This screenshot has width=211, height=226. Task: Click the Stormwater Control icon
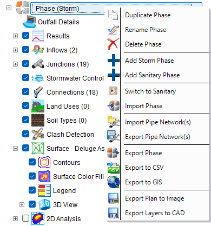click(x=38, y=78)
